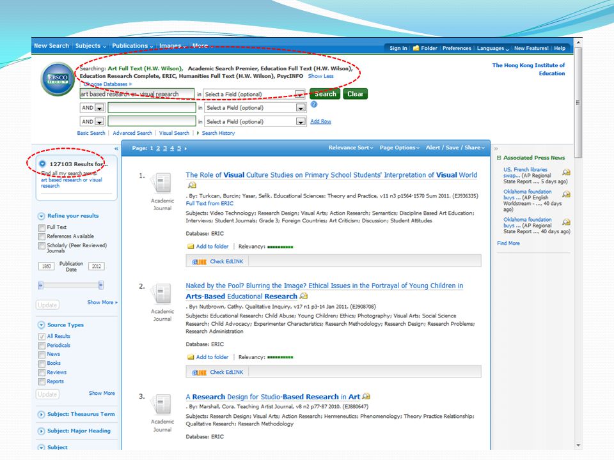Image resolution: width=614 pixels, height=460 pixels.
Task: Preview icon beside Oklahoma foundation AP English Worldstream
Action: (566, 194)
